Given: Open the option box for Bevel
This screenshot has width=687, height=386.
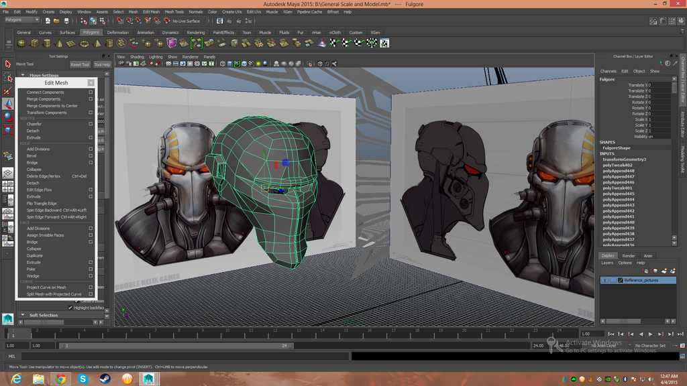Looking at the screenshot, I should tap(91, 155).
